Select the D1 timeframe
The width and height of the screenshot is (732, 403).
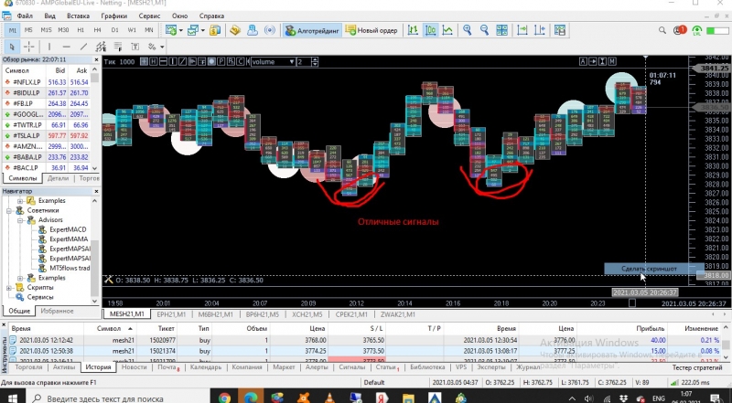click(x=115, y=30)
